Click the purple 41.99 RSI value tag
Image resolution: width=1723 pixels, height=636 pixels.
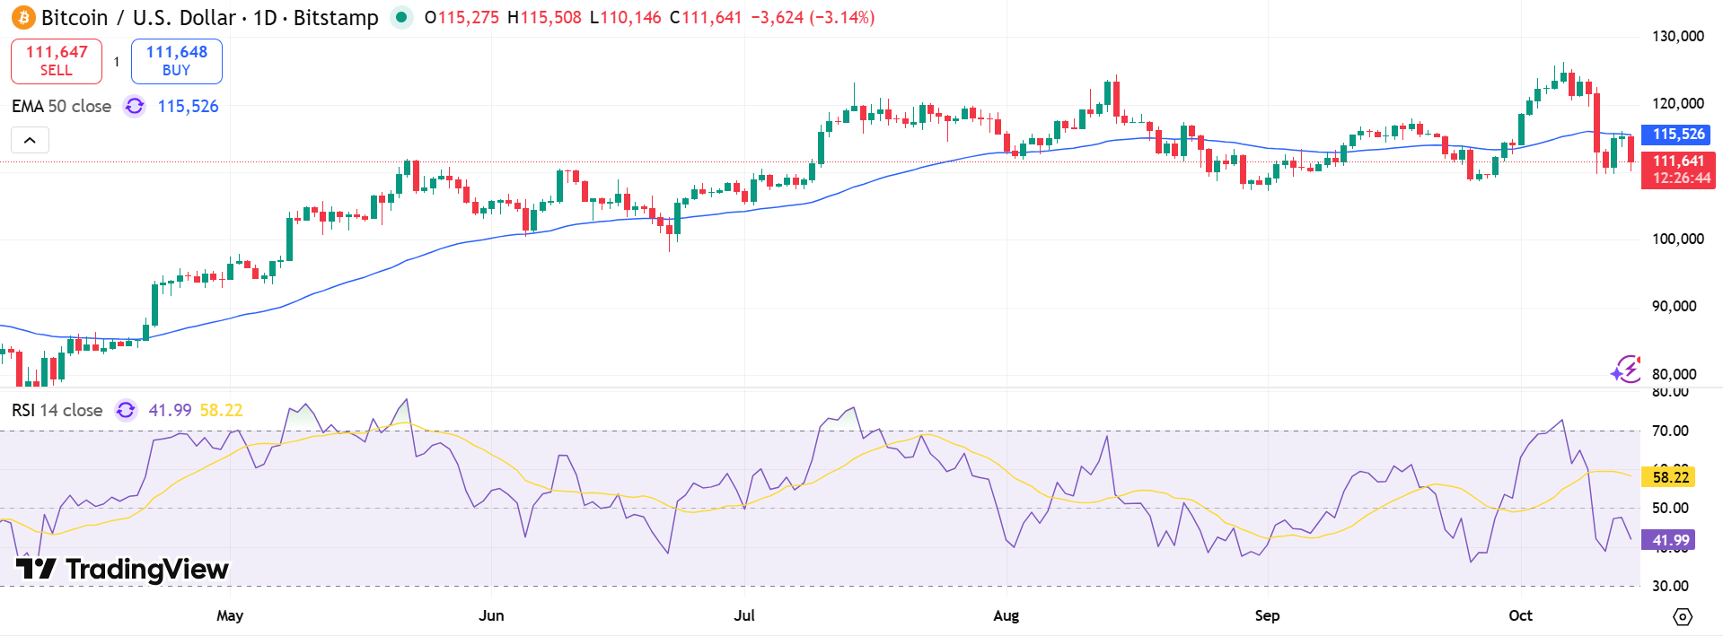[1670, 539]
